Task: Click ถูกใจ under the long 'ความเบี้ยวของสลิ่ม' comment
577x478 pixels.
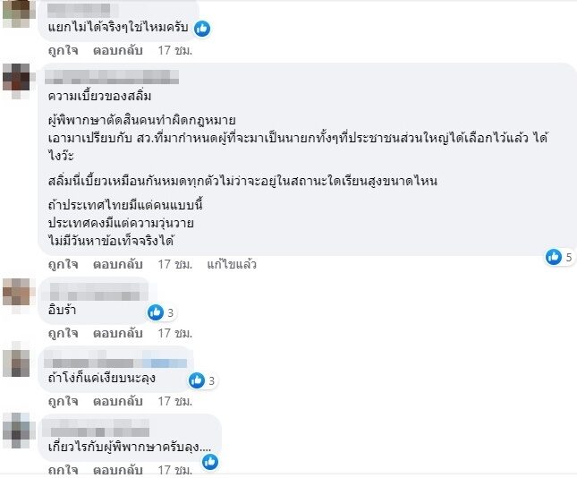Action: (64, 264)
